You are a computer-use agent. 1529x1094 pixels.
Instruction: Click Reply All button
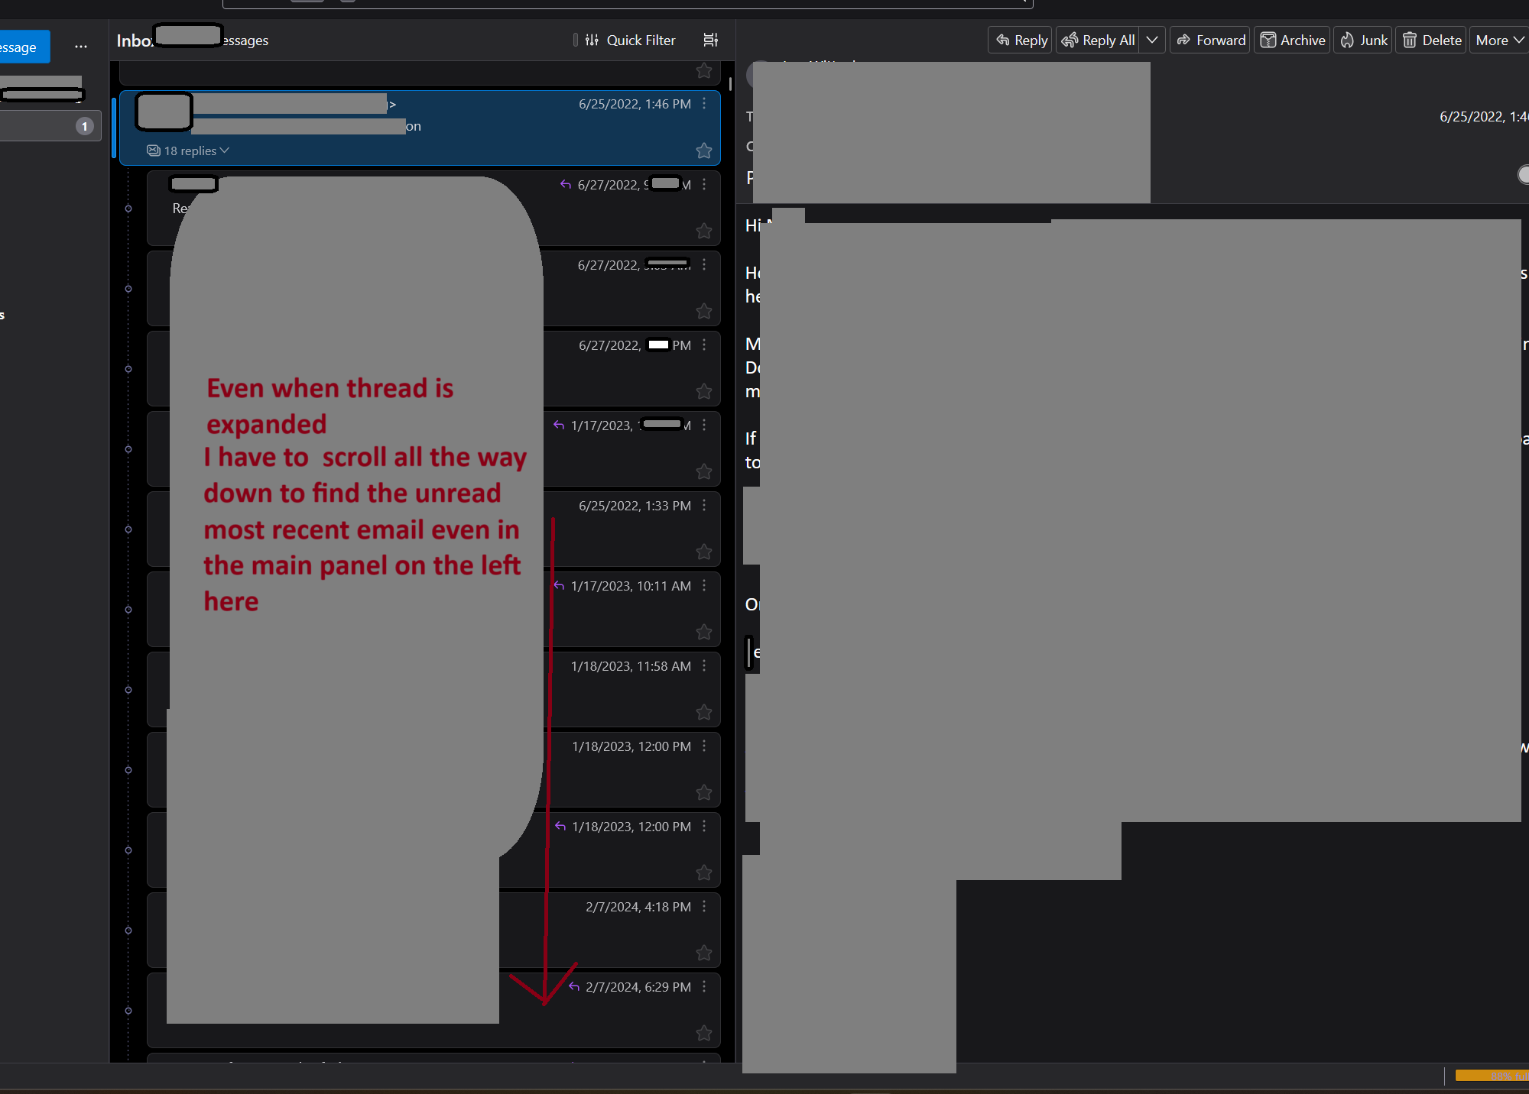click(1099, 40)
